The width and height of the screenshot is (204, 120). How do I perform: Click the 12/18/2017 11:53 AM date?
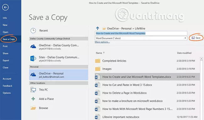tap(187, 117)
